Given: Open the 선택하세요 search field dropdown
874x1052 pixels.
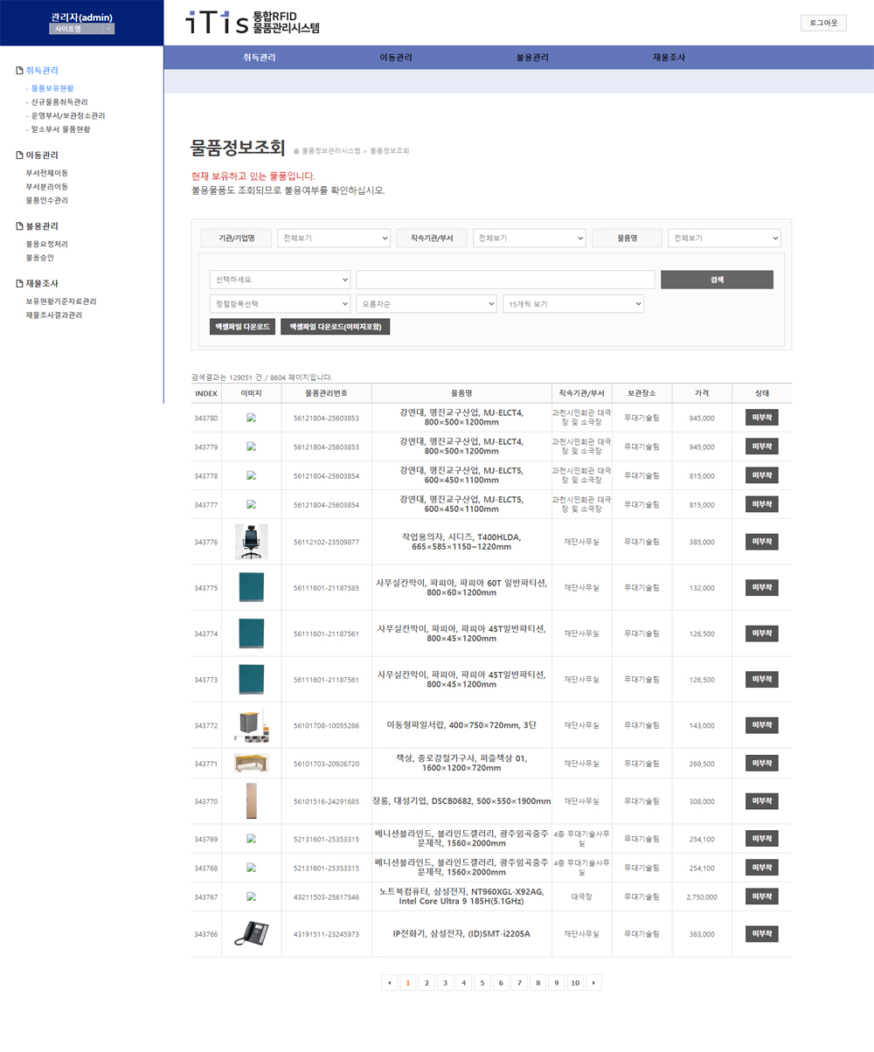Looking at the screenshot, I should coord(280,280).
